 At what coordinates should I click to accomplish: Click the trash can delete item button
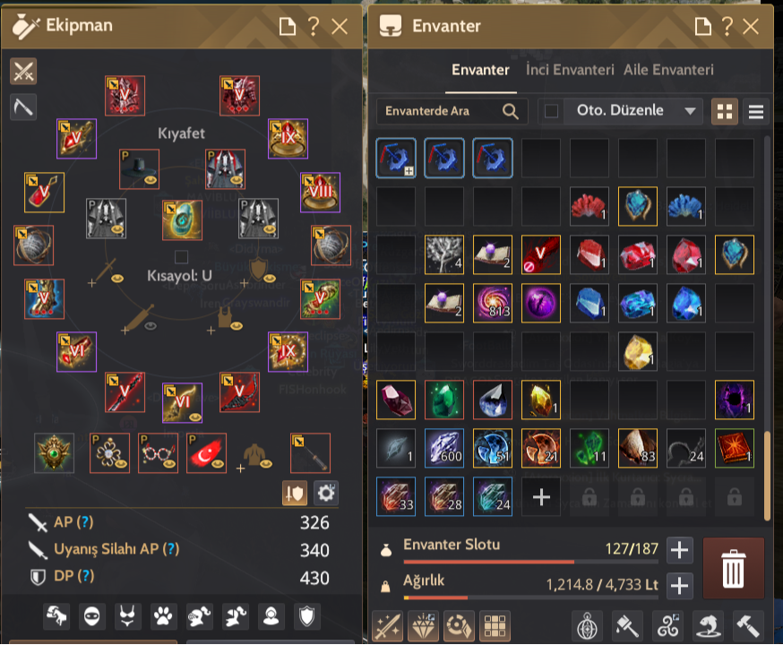point(733,568)
